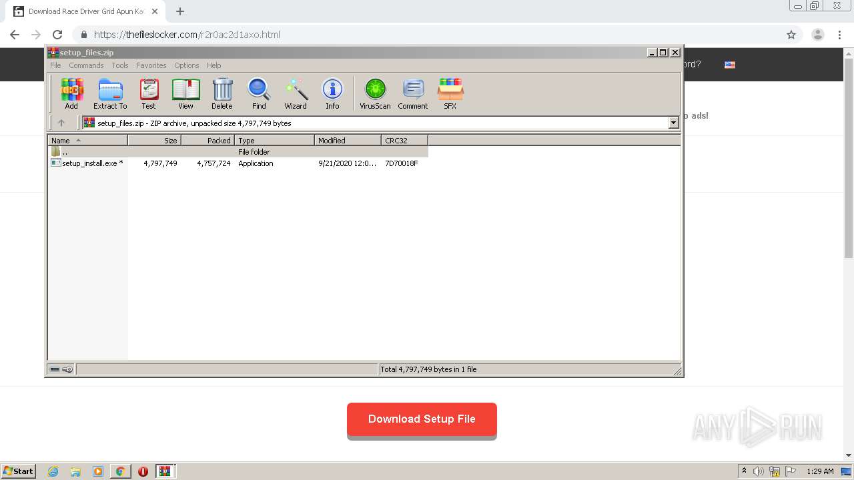Launch the Wizard wand icon
Image resolution: width=854 pixels, height=480 pixels.
(x=296, y=93)
